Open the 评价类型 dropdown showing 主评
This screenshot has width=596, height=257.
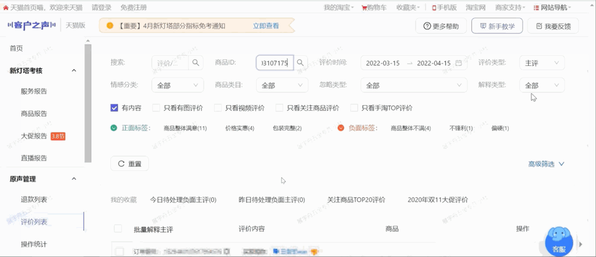541,63
